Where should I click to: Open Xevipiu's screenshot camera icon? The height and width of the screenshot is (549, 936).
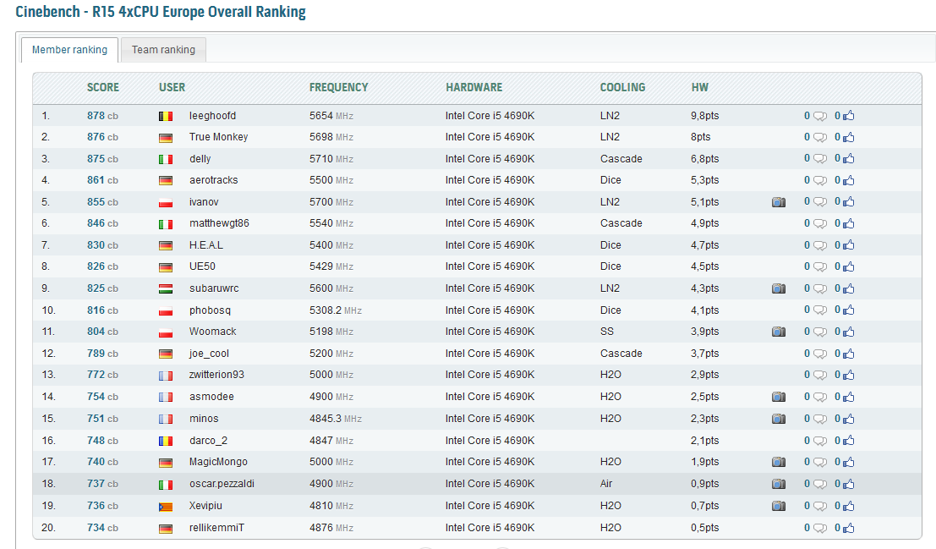tap(779, 506)
